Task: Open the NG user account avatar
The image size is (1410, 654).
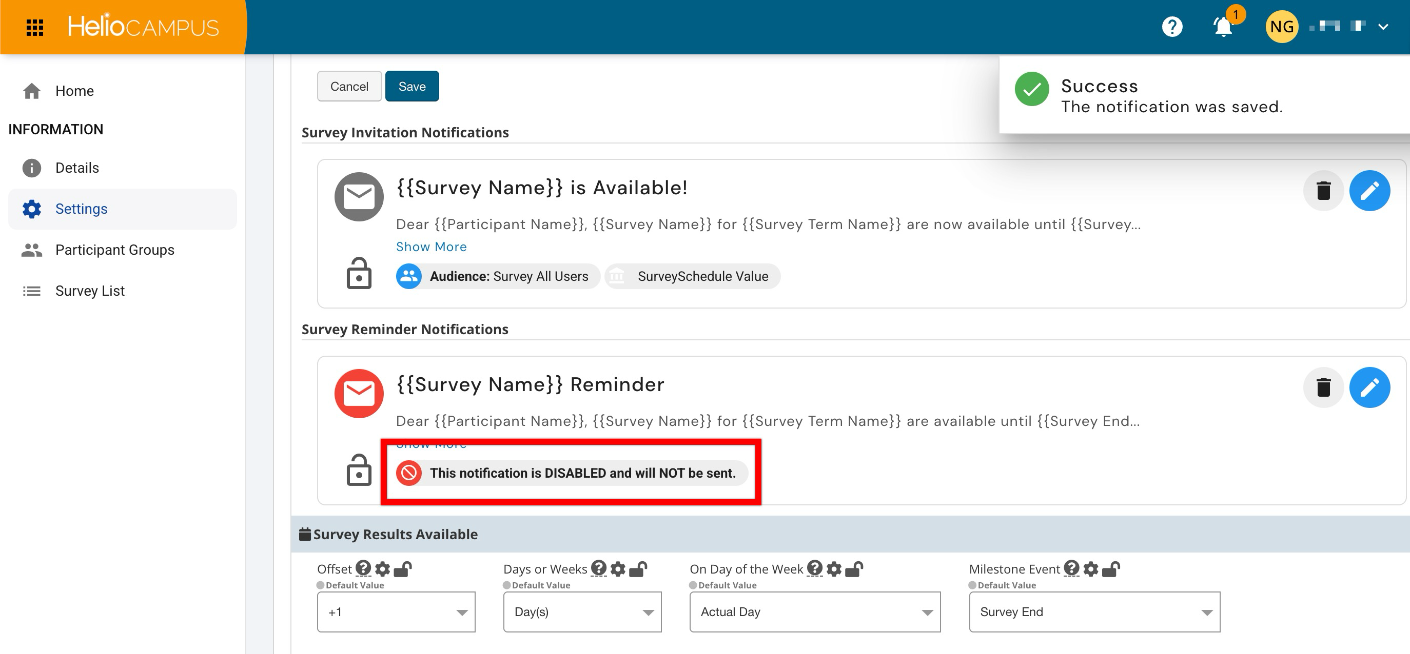Action: pos(1281,27)
